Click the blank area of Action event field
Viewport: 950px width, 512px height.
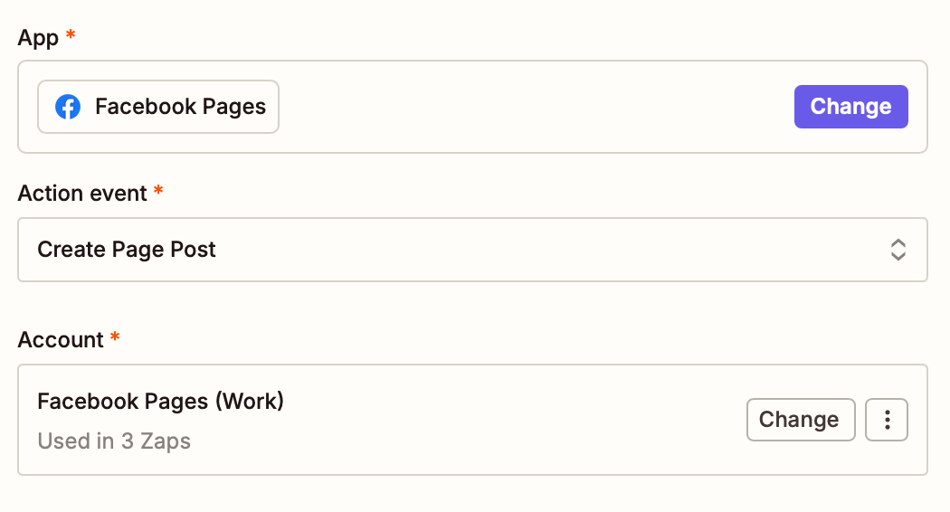(x=546, y=250)
